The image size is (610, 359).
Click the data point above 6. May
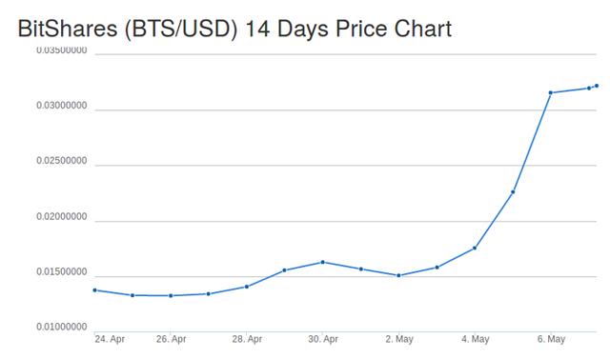551,93
